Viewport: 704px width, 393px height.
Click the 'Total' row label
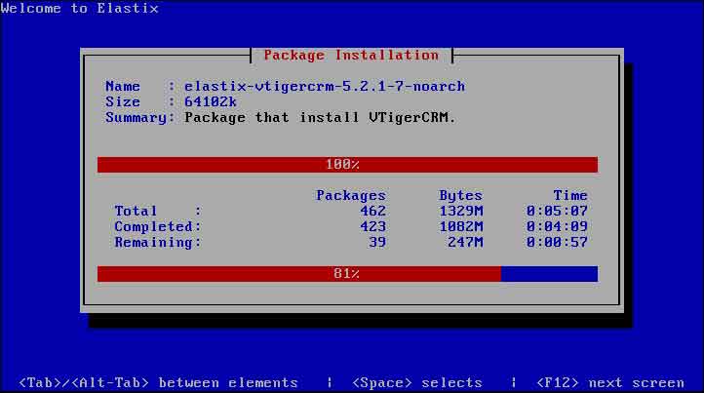click(x=136, y=211)
